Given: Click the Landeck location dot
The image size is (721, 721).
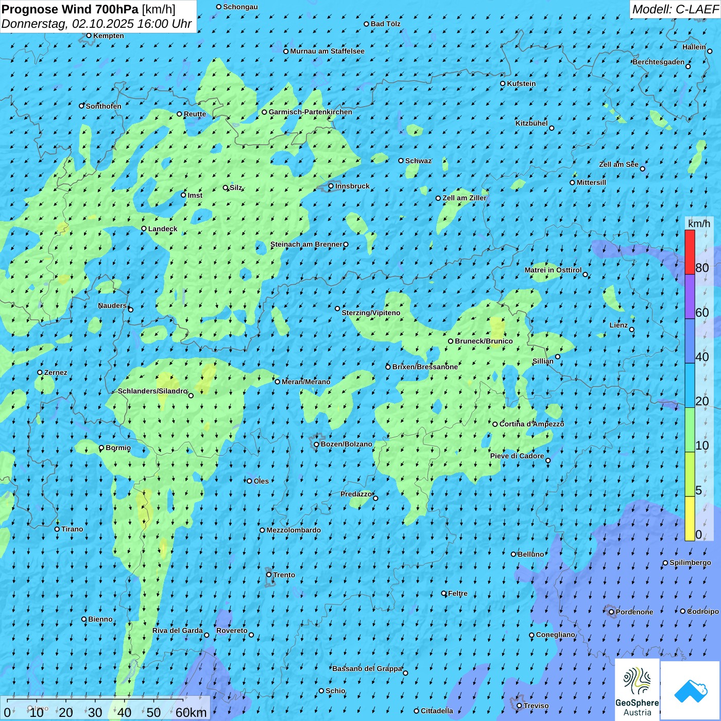Looking at the screenshot, I should (144, 229).
